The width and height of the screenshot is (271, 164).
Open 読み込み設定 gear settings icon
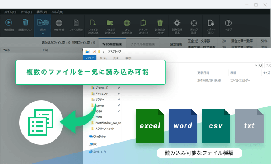(177, 23)
